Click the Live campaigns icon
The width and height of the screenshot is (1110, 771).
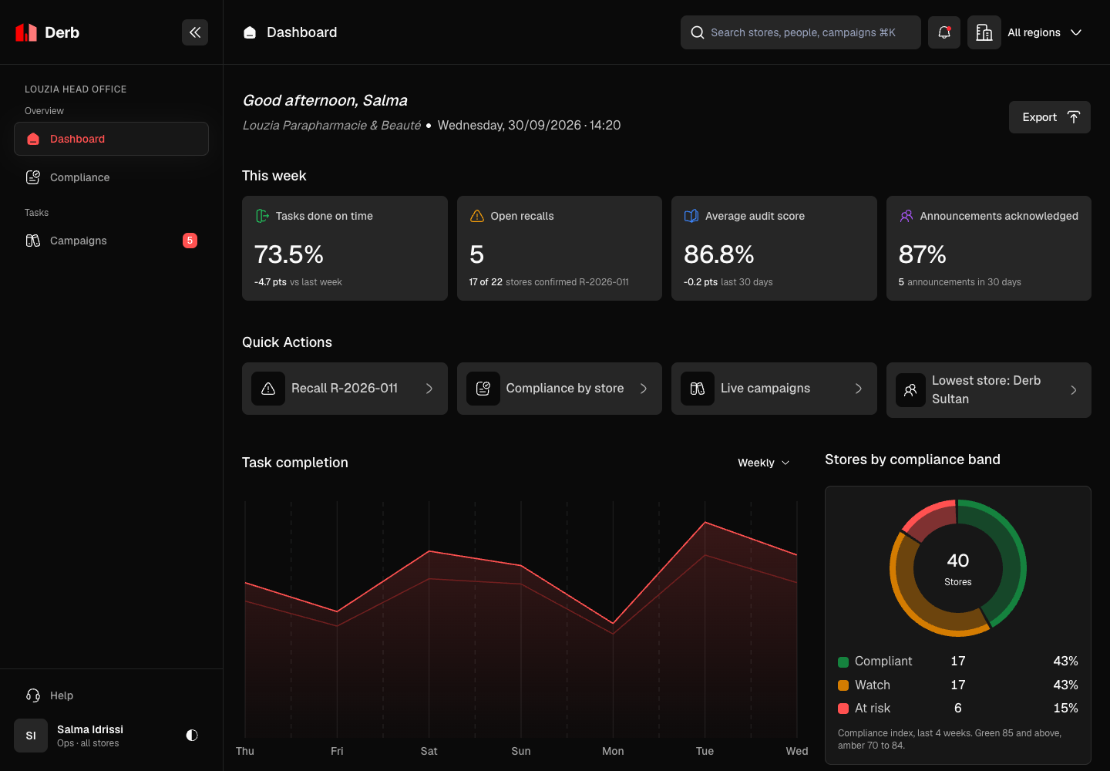698,389
